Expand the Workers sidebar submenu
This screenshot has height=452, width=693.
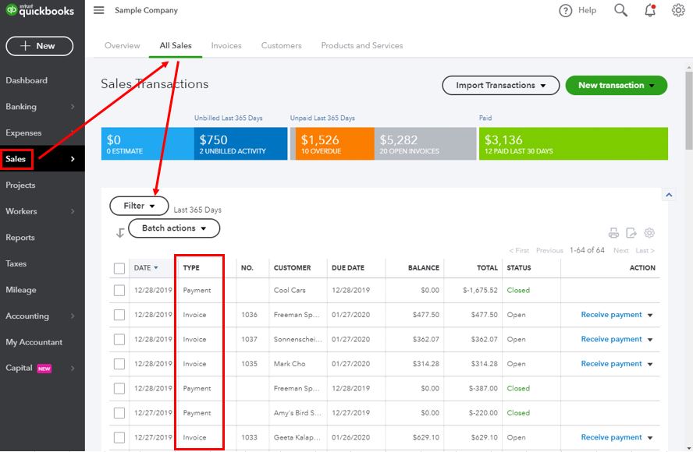pyautogui.click(x=73, y=211)
